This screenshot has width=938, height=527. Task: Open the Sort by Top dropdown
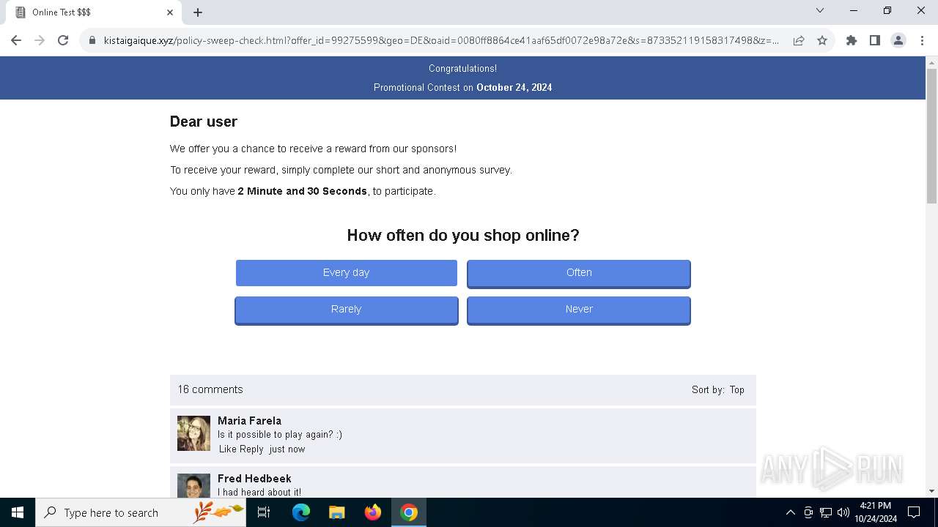(736, 389)
